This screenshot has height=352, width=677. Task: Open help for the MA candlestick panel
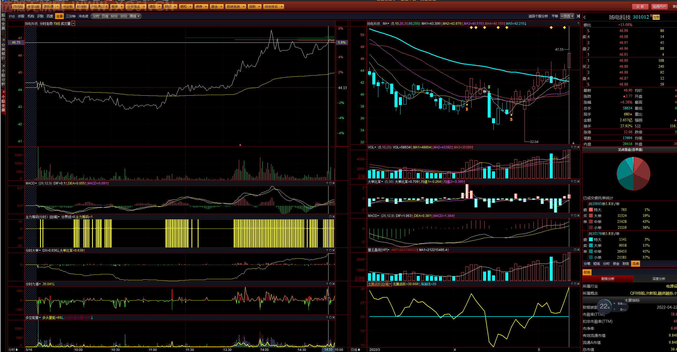click(578, 24)
